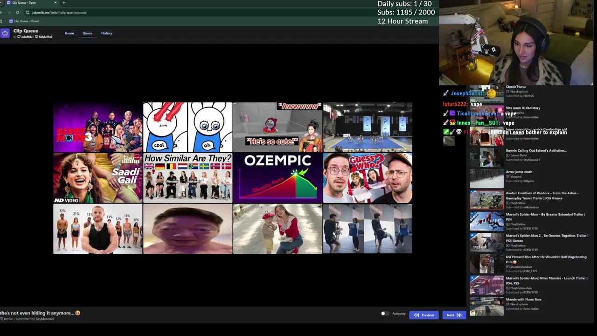Open Marvel's Spider-Man 2 trailer clip
This screenshot has width=597, height=336.
pos(547,238)
